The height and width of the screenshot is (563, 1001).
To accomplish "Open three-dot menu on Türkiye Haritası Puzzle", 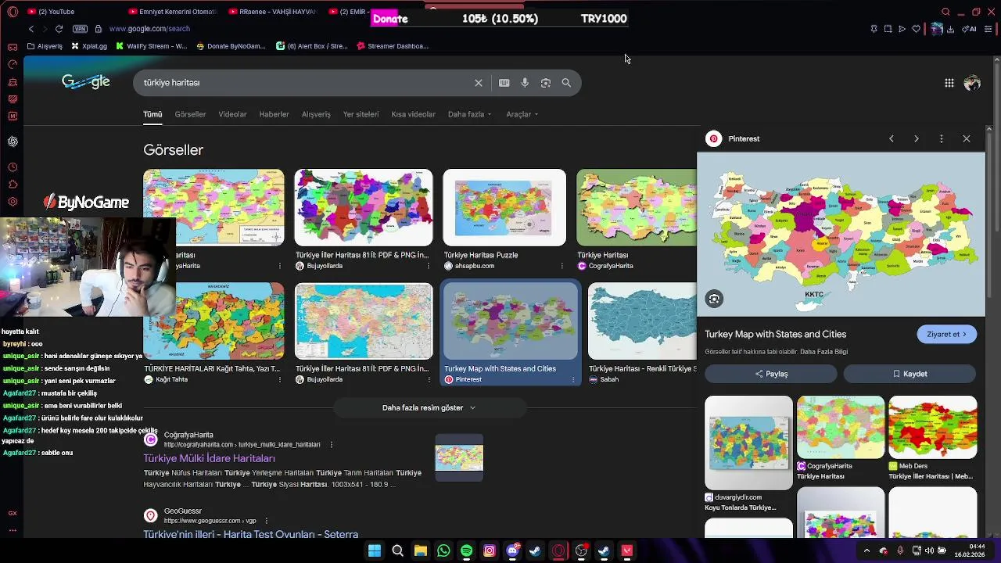I will 561,266.
